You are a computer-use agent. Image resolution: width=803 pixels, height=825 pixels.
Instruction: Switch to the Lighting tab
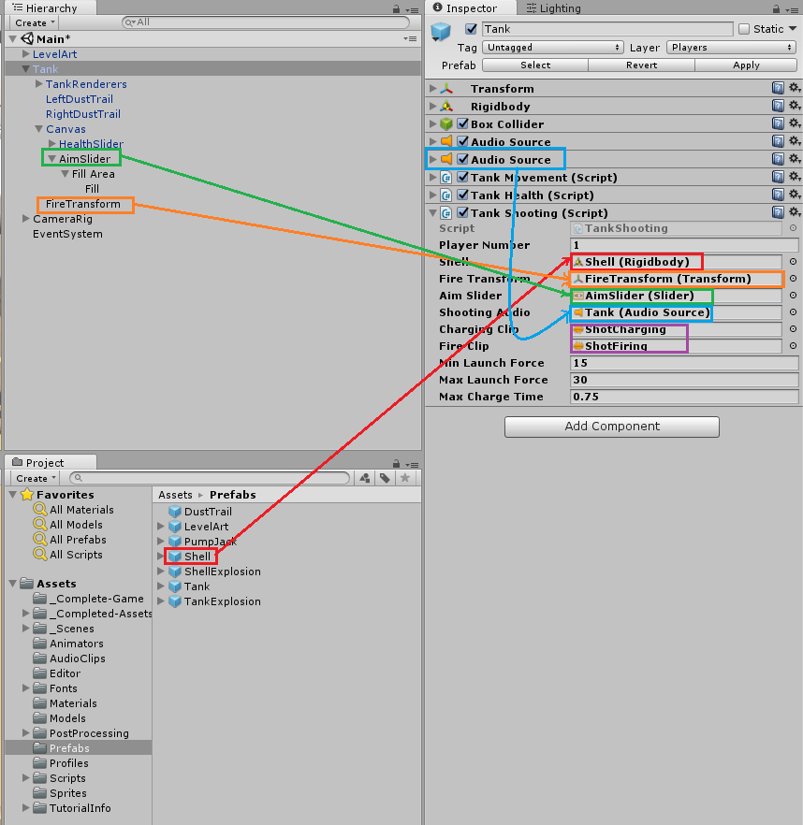(x=552, y=8)
